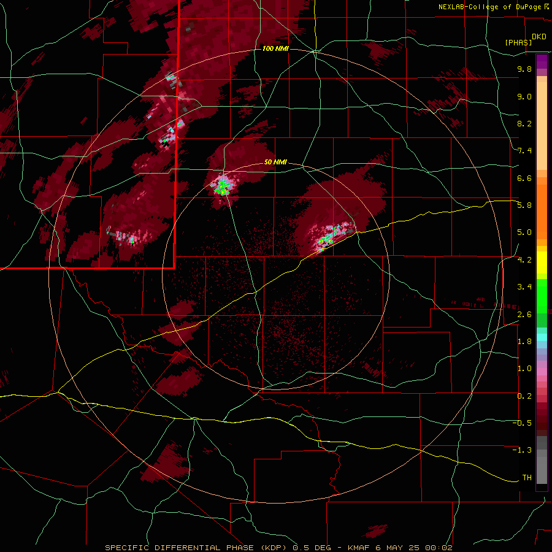Click the NEXLAB-College of DuPage credit text
The width and height of the screenshot is (552, 552).
click(493, 7)
